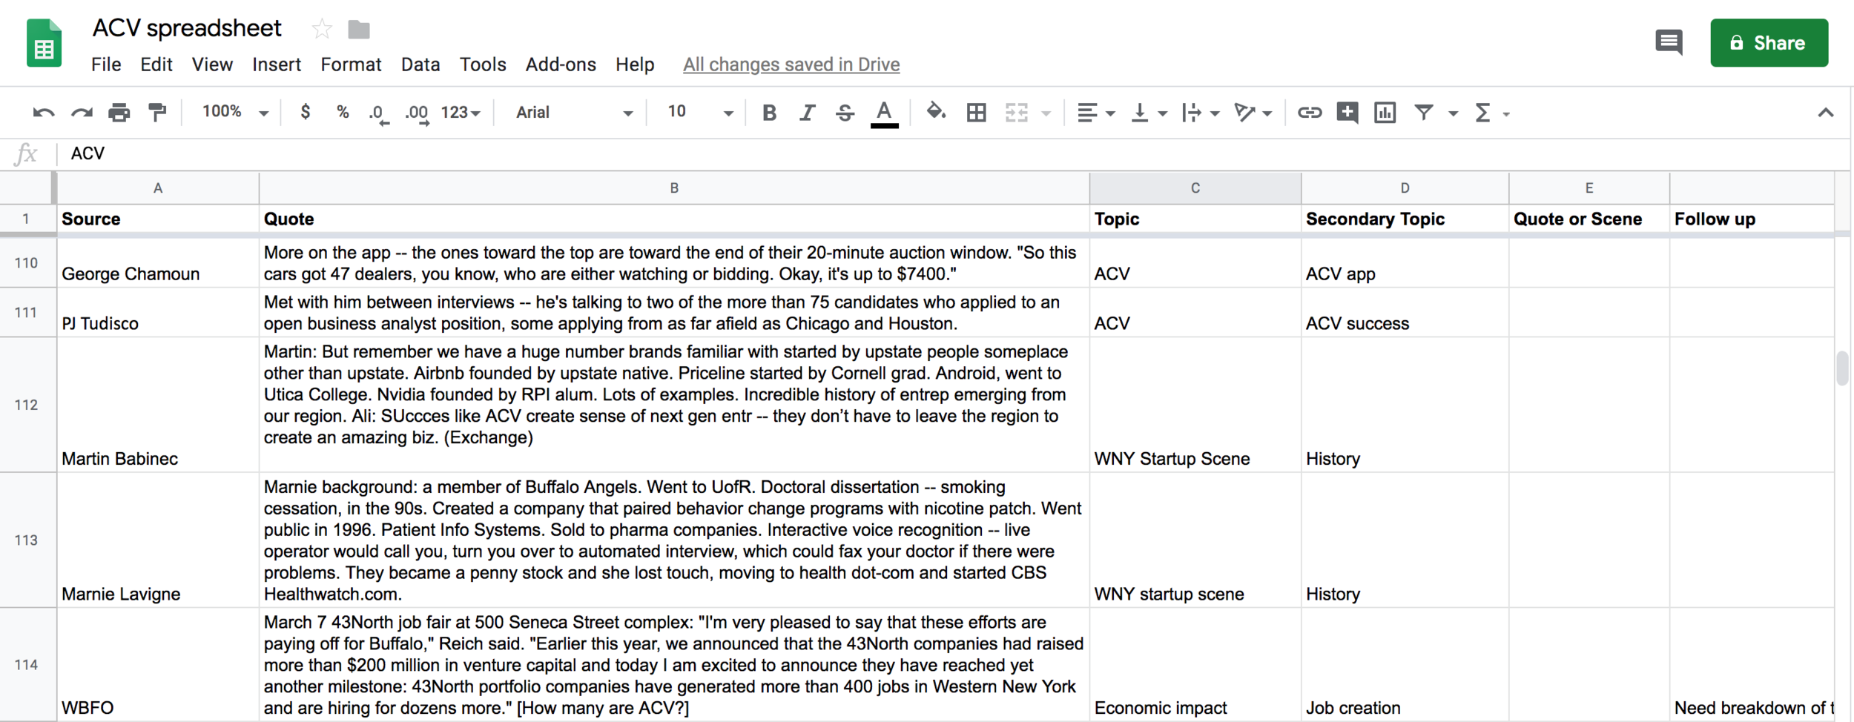Open the zoom level dropdown
The width and height of the screenshot is (1854, 722).
234,112
